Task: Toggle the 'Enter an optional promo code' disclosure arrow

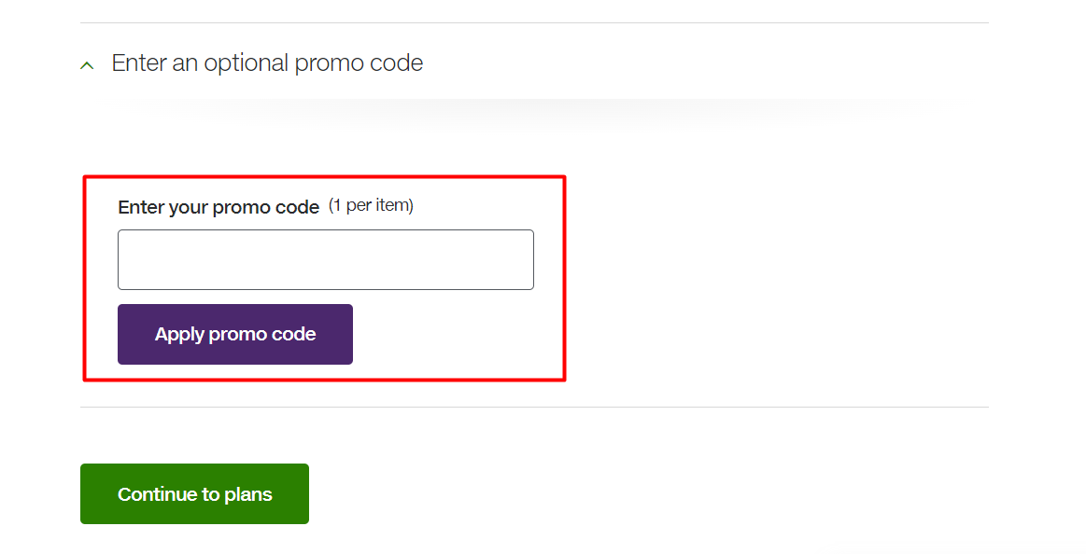Action: coord(87,64)
